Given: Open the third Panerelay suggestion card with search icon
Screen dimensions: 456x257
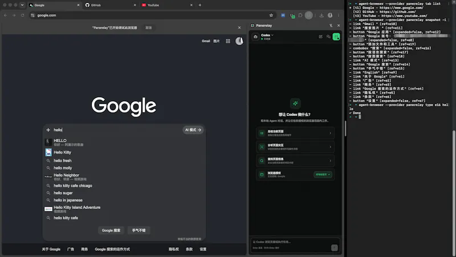Looking at the screenshot, I should point(295,160).
